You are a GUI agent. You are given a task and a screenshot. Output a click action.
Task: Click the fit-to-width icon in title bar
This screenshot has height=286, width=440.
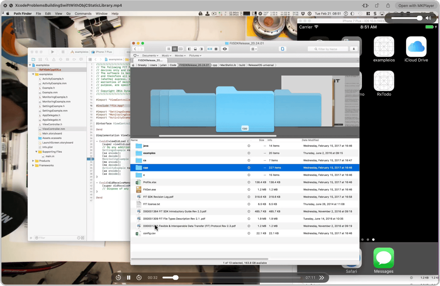tap(365, 6)
